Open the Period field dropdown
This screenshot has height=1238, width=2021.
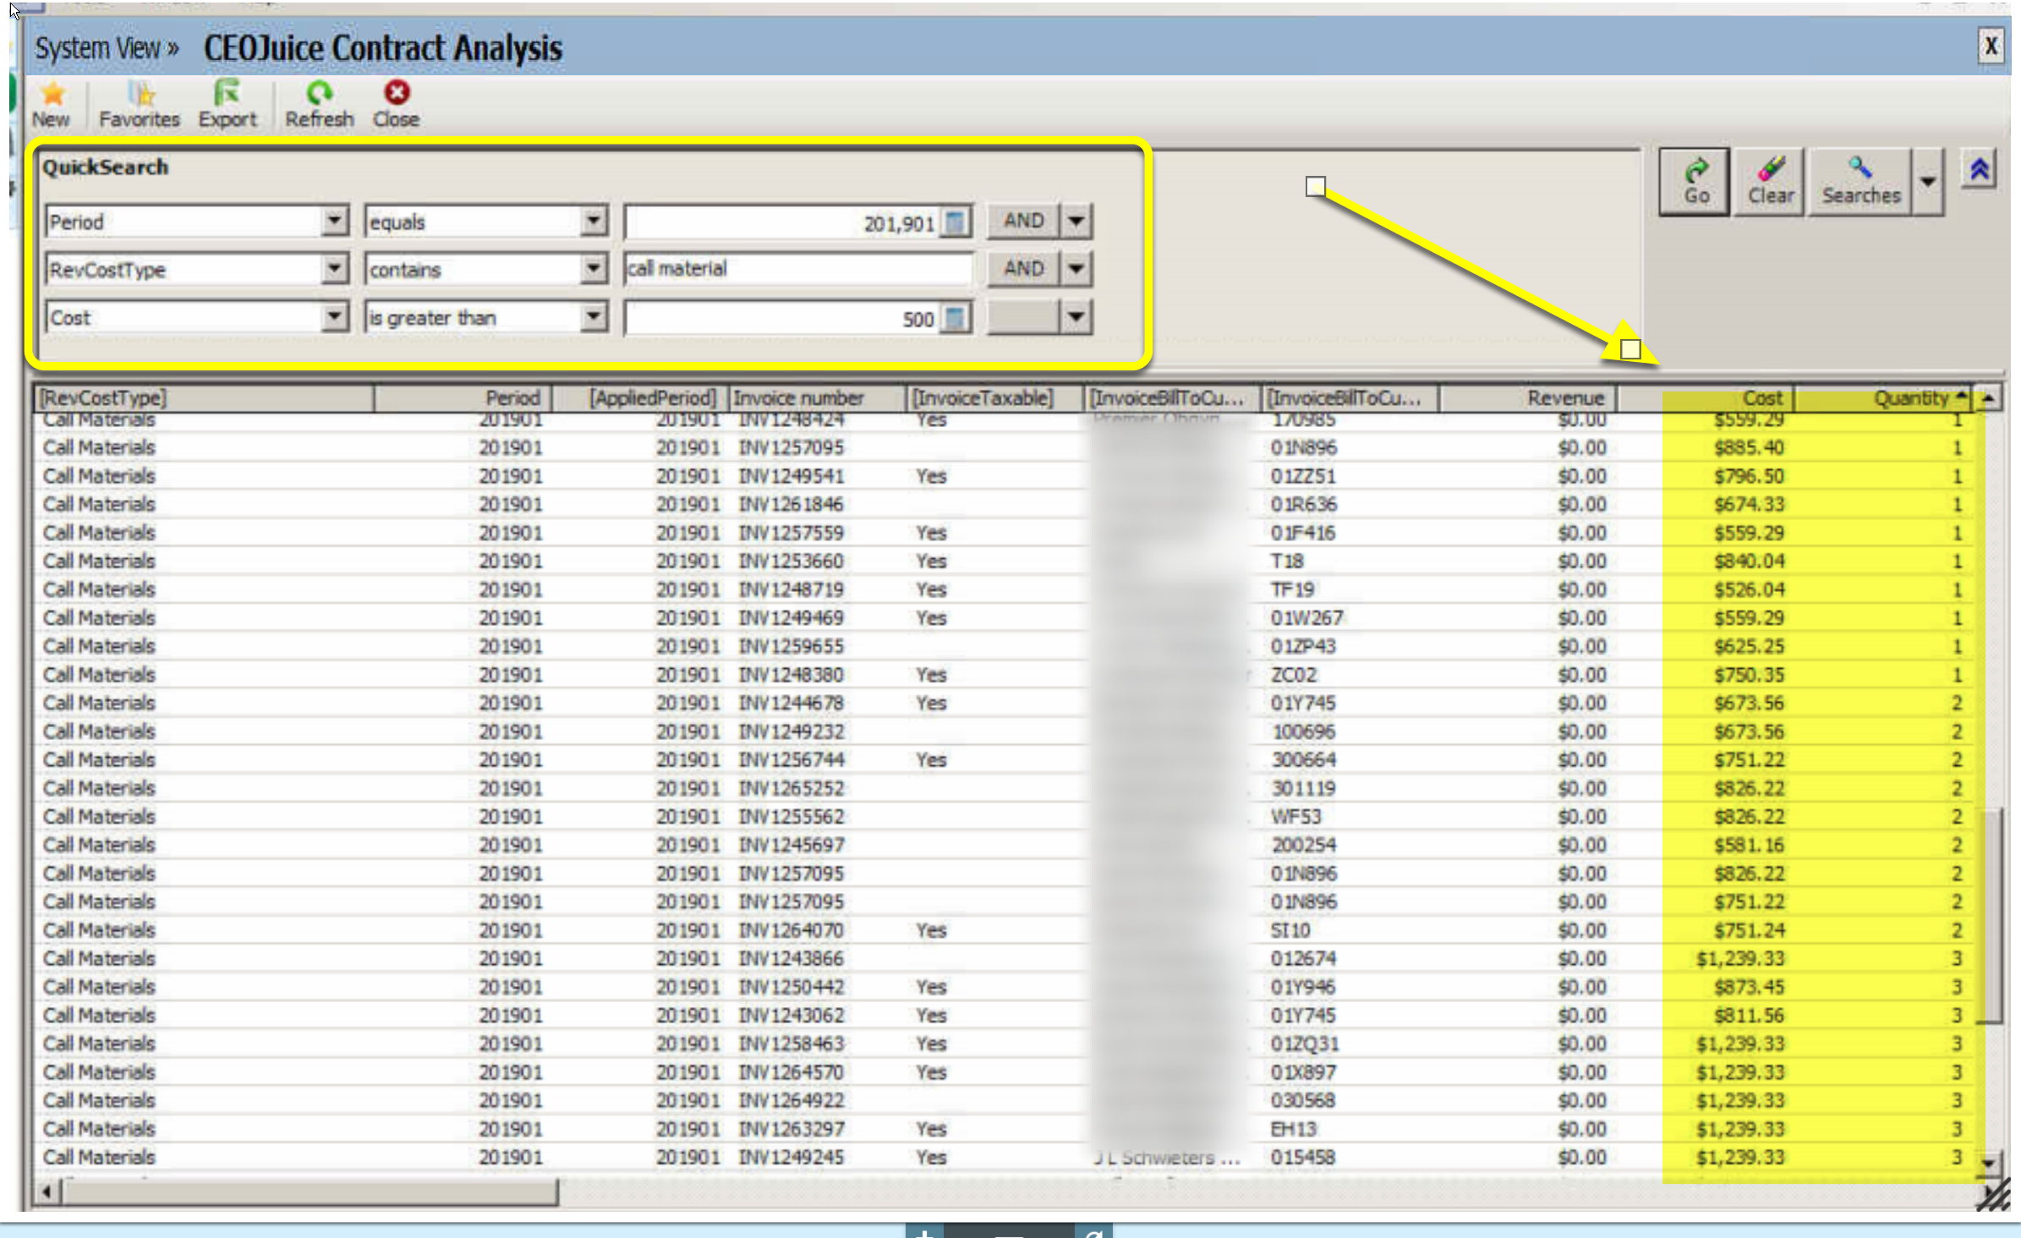(335, 222)
